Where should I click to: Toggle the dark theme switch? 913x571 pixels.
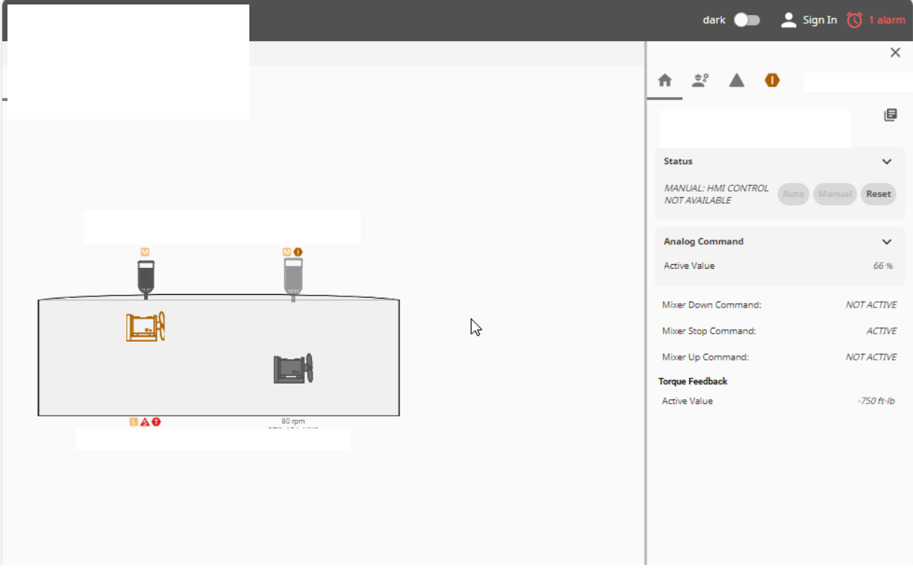[x=747, y=20]
